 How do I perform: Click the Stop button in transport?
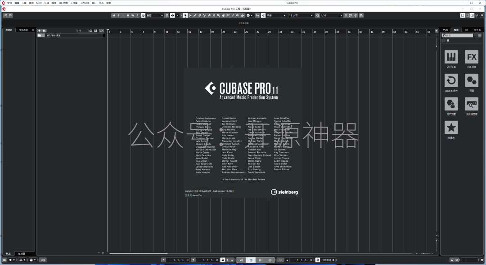[x=251, y=260]
